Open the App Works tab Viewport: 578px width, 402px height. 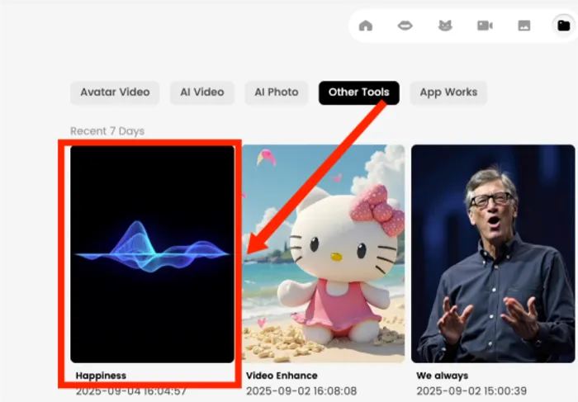[x=448, y=92]
